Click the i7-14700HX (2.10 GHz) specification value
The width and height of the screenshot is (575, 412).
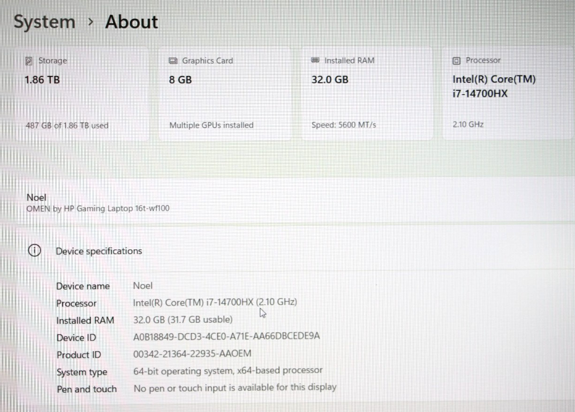[x=215, y=302]
